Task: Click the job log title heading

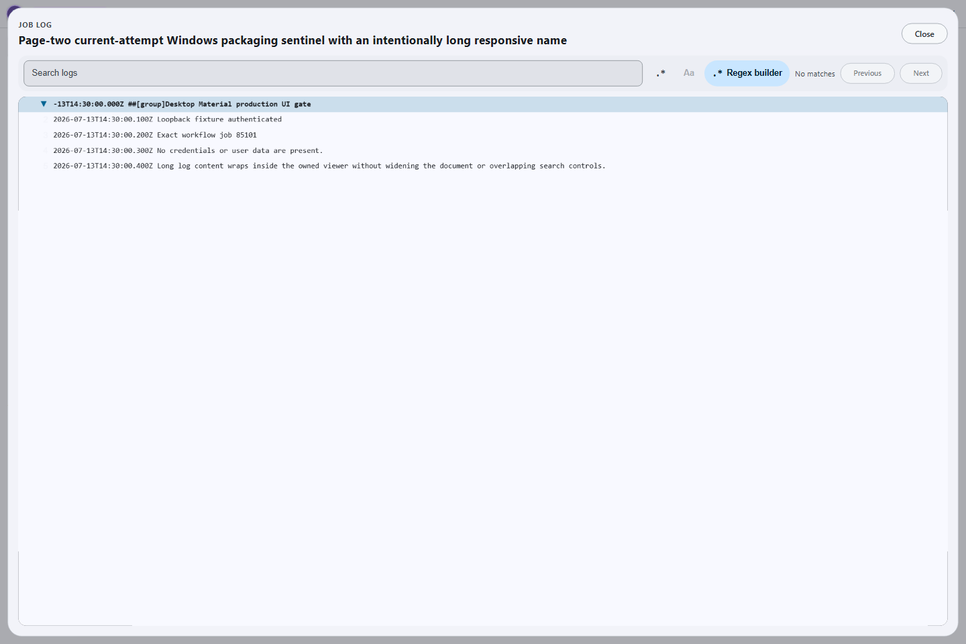Action: pyautogui.click(x=292, y=40)
